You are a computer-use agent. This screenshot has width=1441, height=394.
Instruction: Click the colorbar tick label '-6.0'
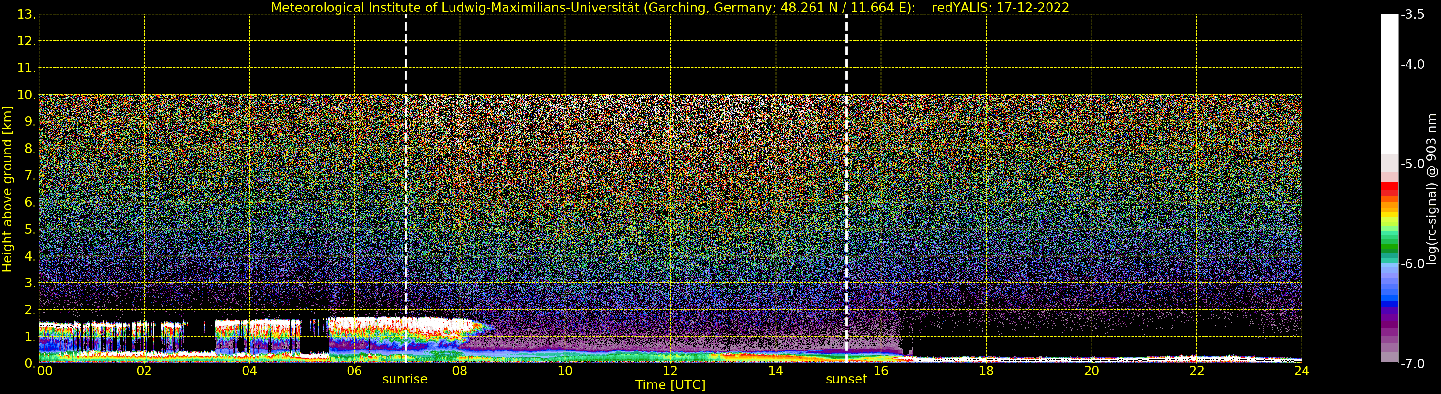pyautogui.click(x=1412, y=263)
